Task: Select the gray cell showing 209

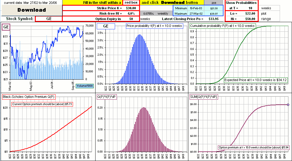Action: [214, 3]
